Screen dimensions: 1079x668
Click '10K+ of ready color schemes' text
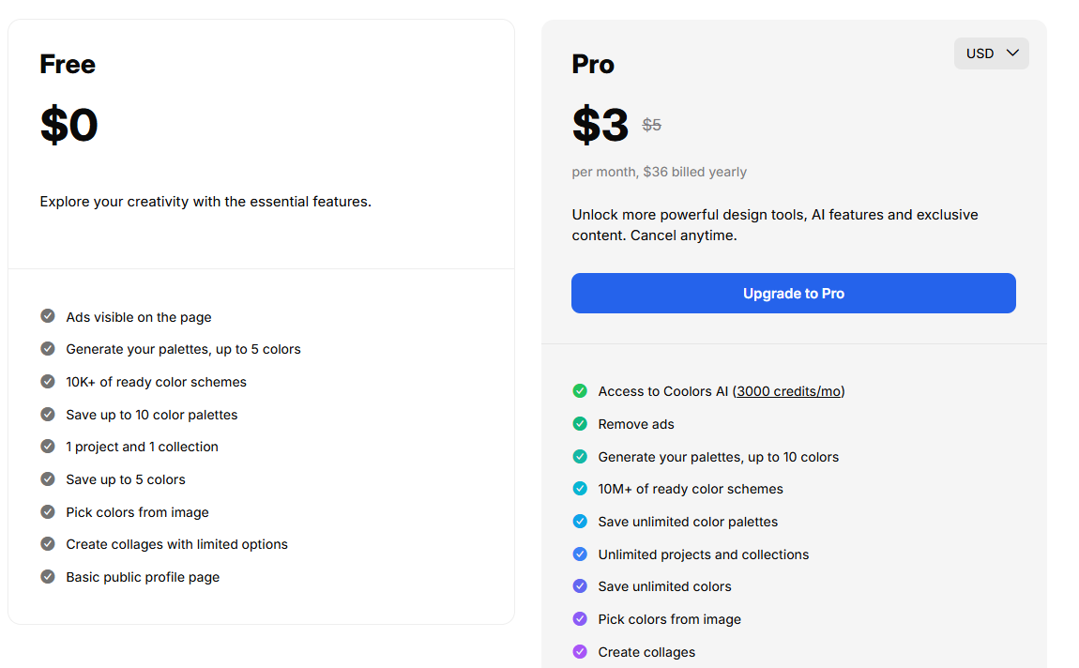(x=156, y=382)
